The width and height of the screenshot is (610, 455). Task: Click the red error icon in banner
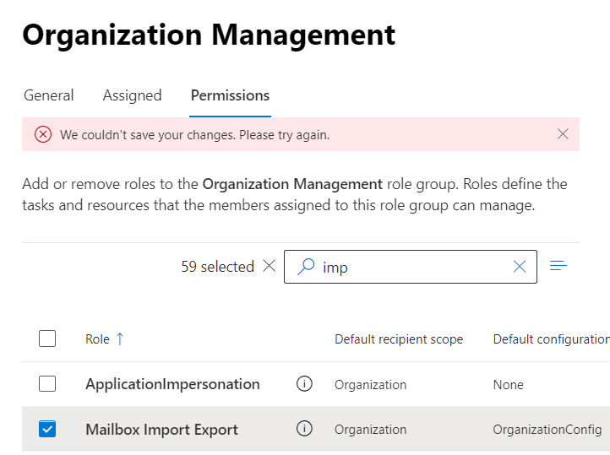(43, 134)
